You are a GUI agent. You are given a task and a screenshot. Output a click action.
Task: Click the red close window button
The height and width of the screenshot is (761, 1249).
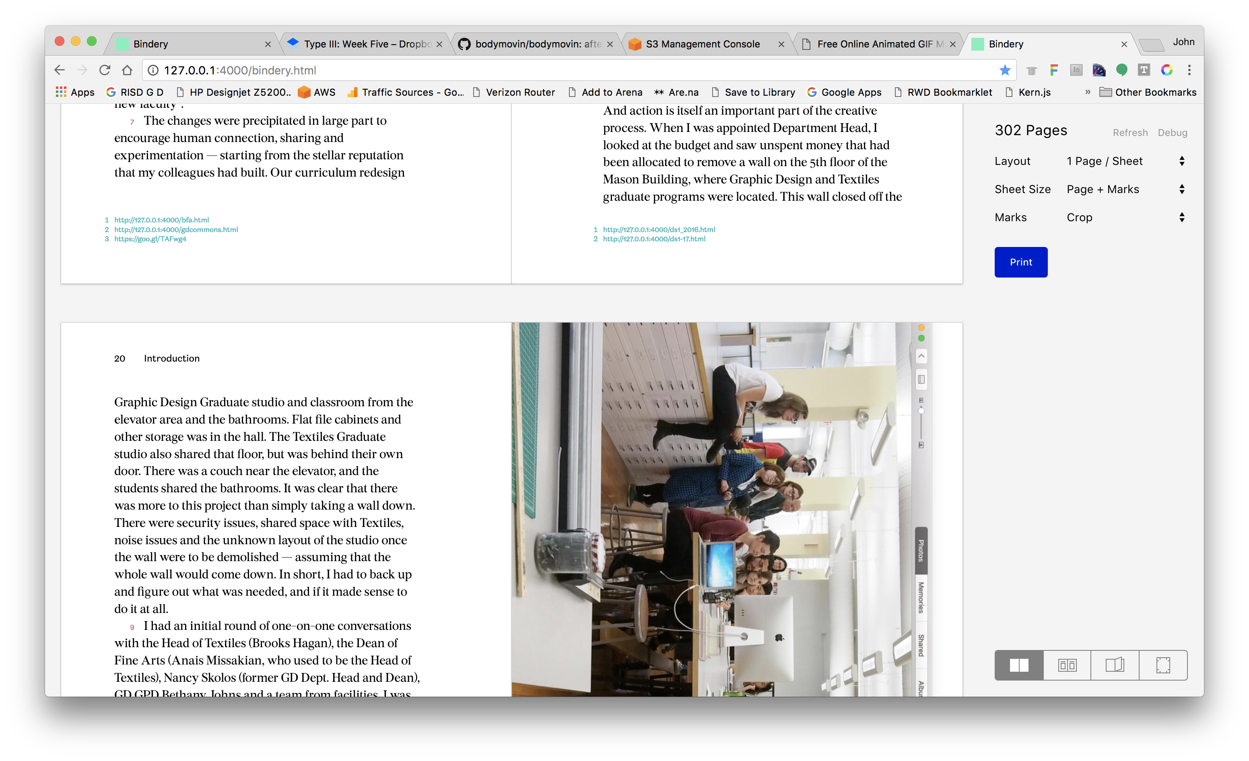click(59, 41)
